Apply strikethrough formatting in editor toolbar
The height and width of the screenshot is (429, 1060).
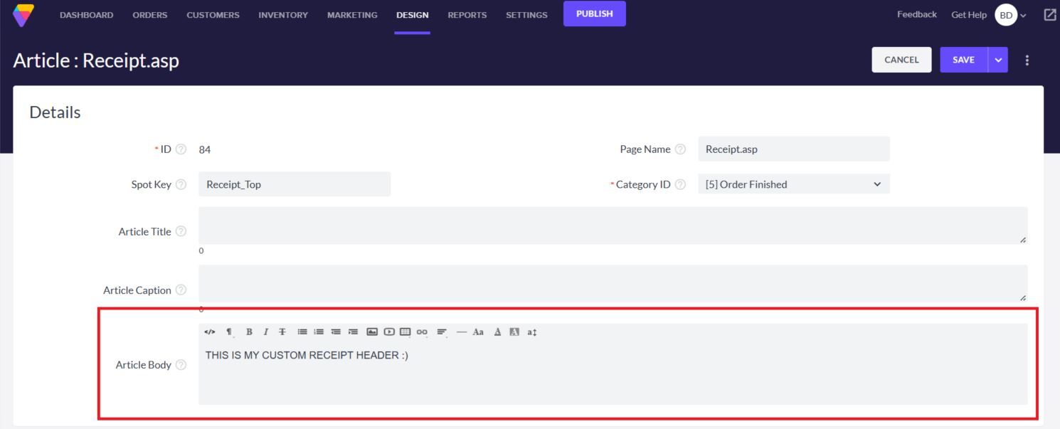pyautogui.click(x=282, y=332)
